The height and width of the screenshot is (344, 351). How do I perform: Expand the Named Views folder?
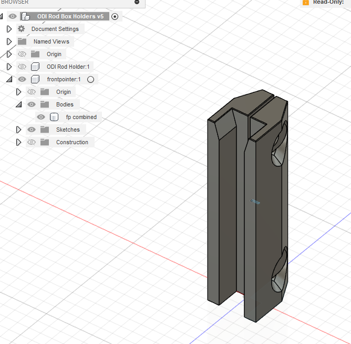pyautogui.click(x=9, y=41)
